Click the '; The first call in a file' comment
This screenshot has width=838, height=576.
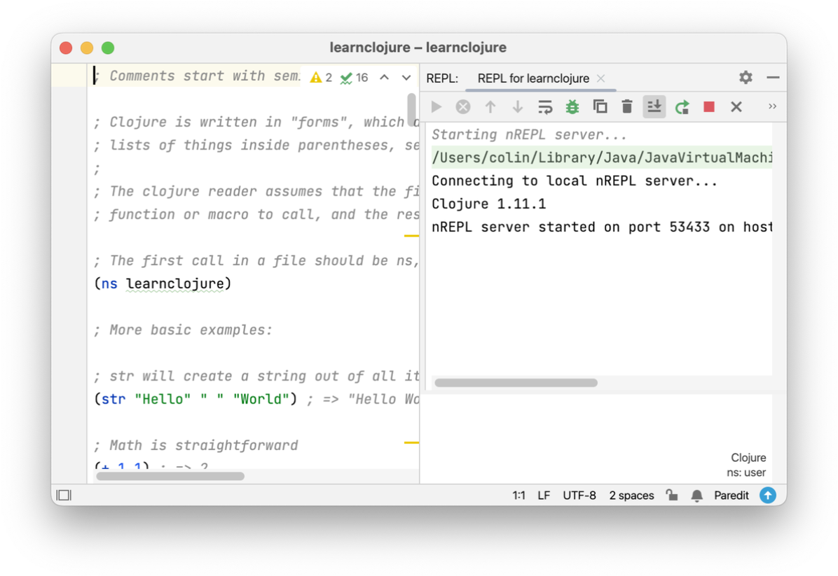[x=256, y=260]
